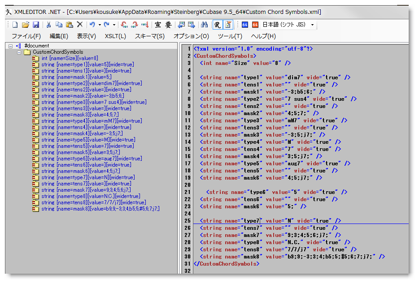
Task: Click the 宣 declaration toolbar icon
Action: (x=158, y=25)
